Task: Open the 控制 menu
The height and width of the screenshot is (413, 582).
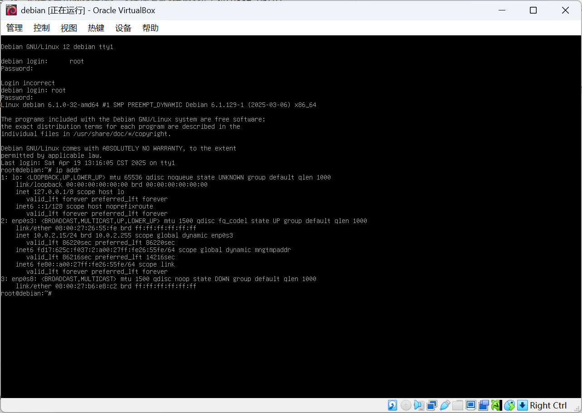Action: pos(42,28)
